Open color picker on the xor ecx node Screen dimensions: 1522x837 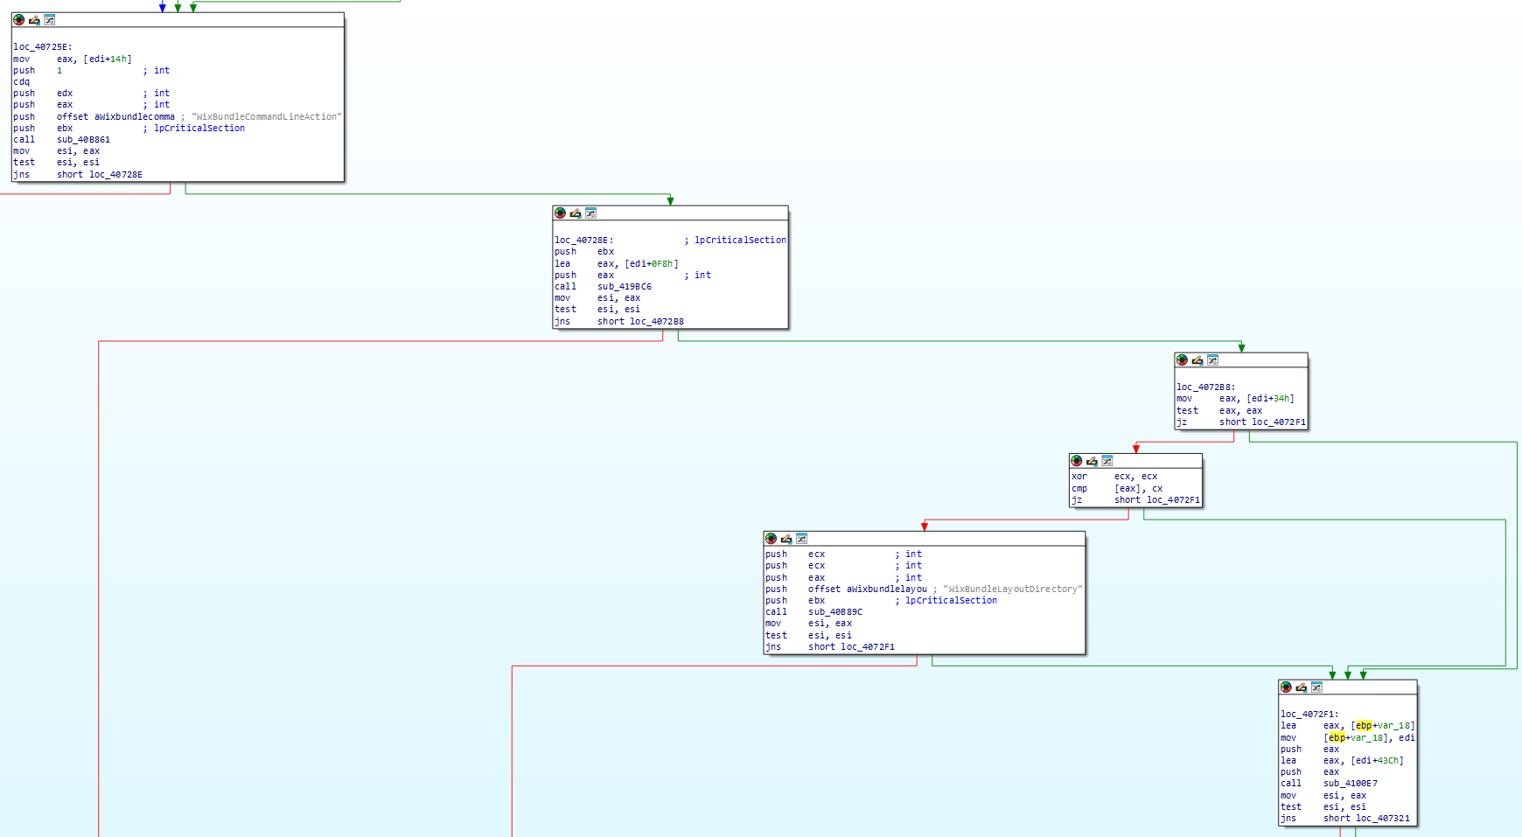(1077, 461)
